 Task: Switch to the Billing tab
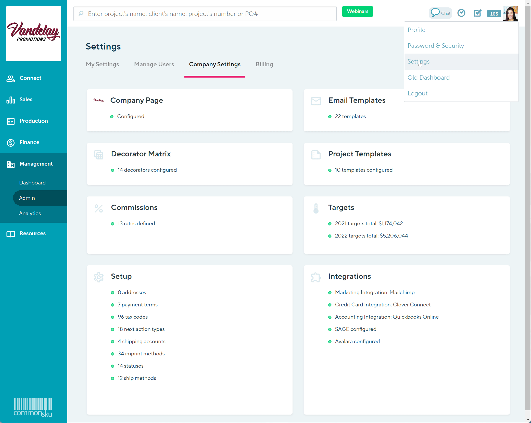tap(264, 64)
